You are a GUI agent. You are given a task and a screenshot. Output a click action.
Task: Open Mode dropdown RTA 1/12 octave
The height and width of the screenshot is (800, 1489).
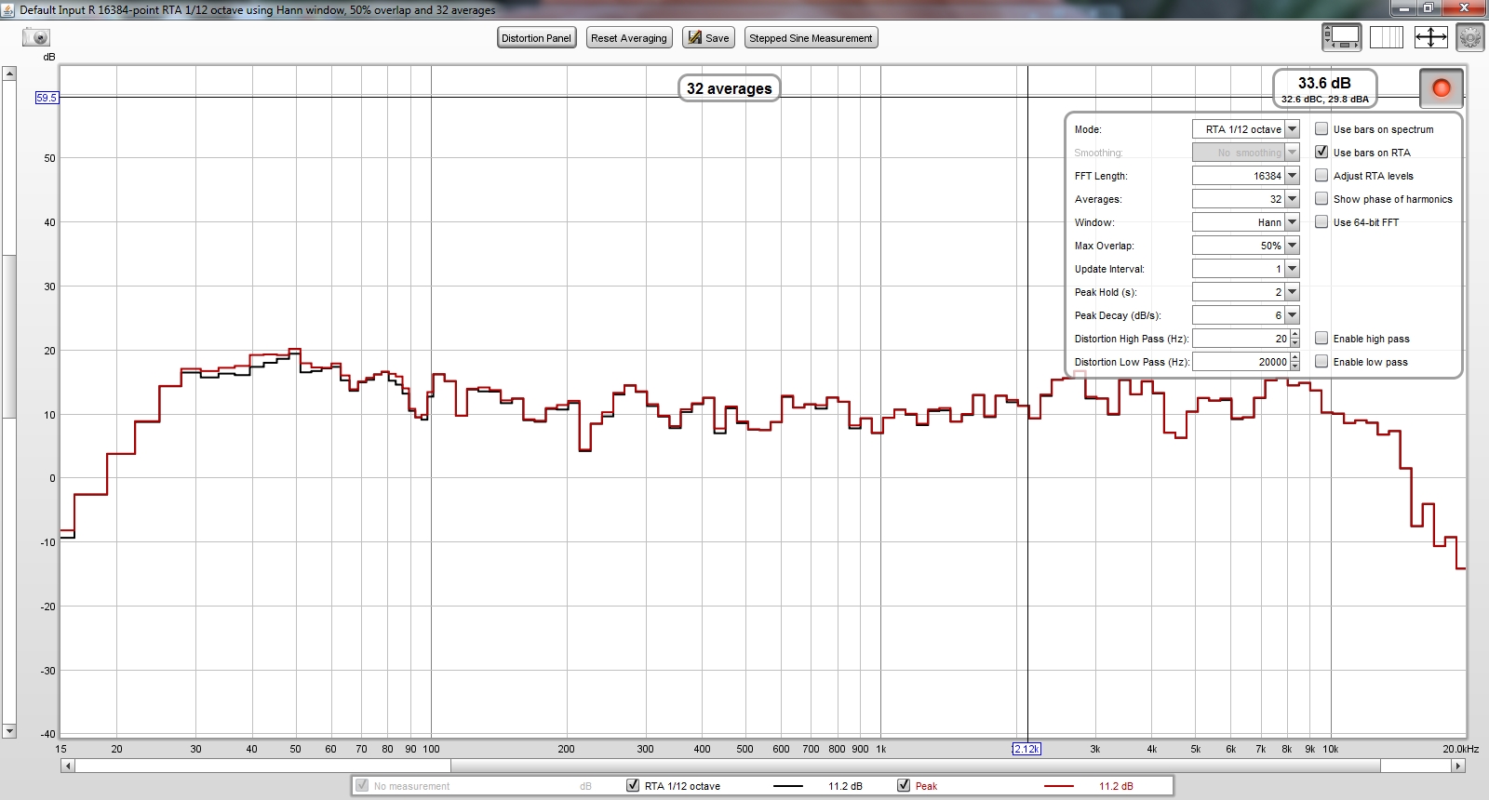tap(1245, 129)
